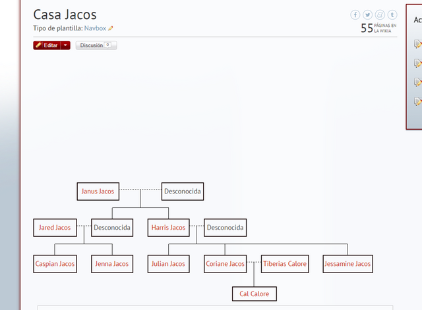Open Janus Jacos character page
Image resolution: width=422 pixels, height=310 pixels.
coord(98,192)
